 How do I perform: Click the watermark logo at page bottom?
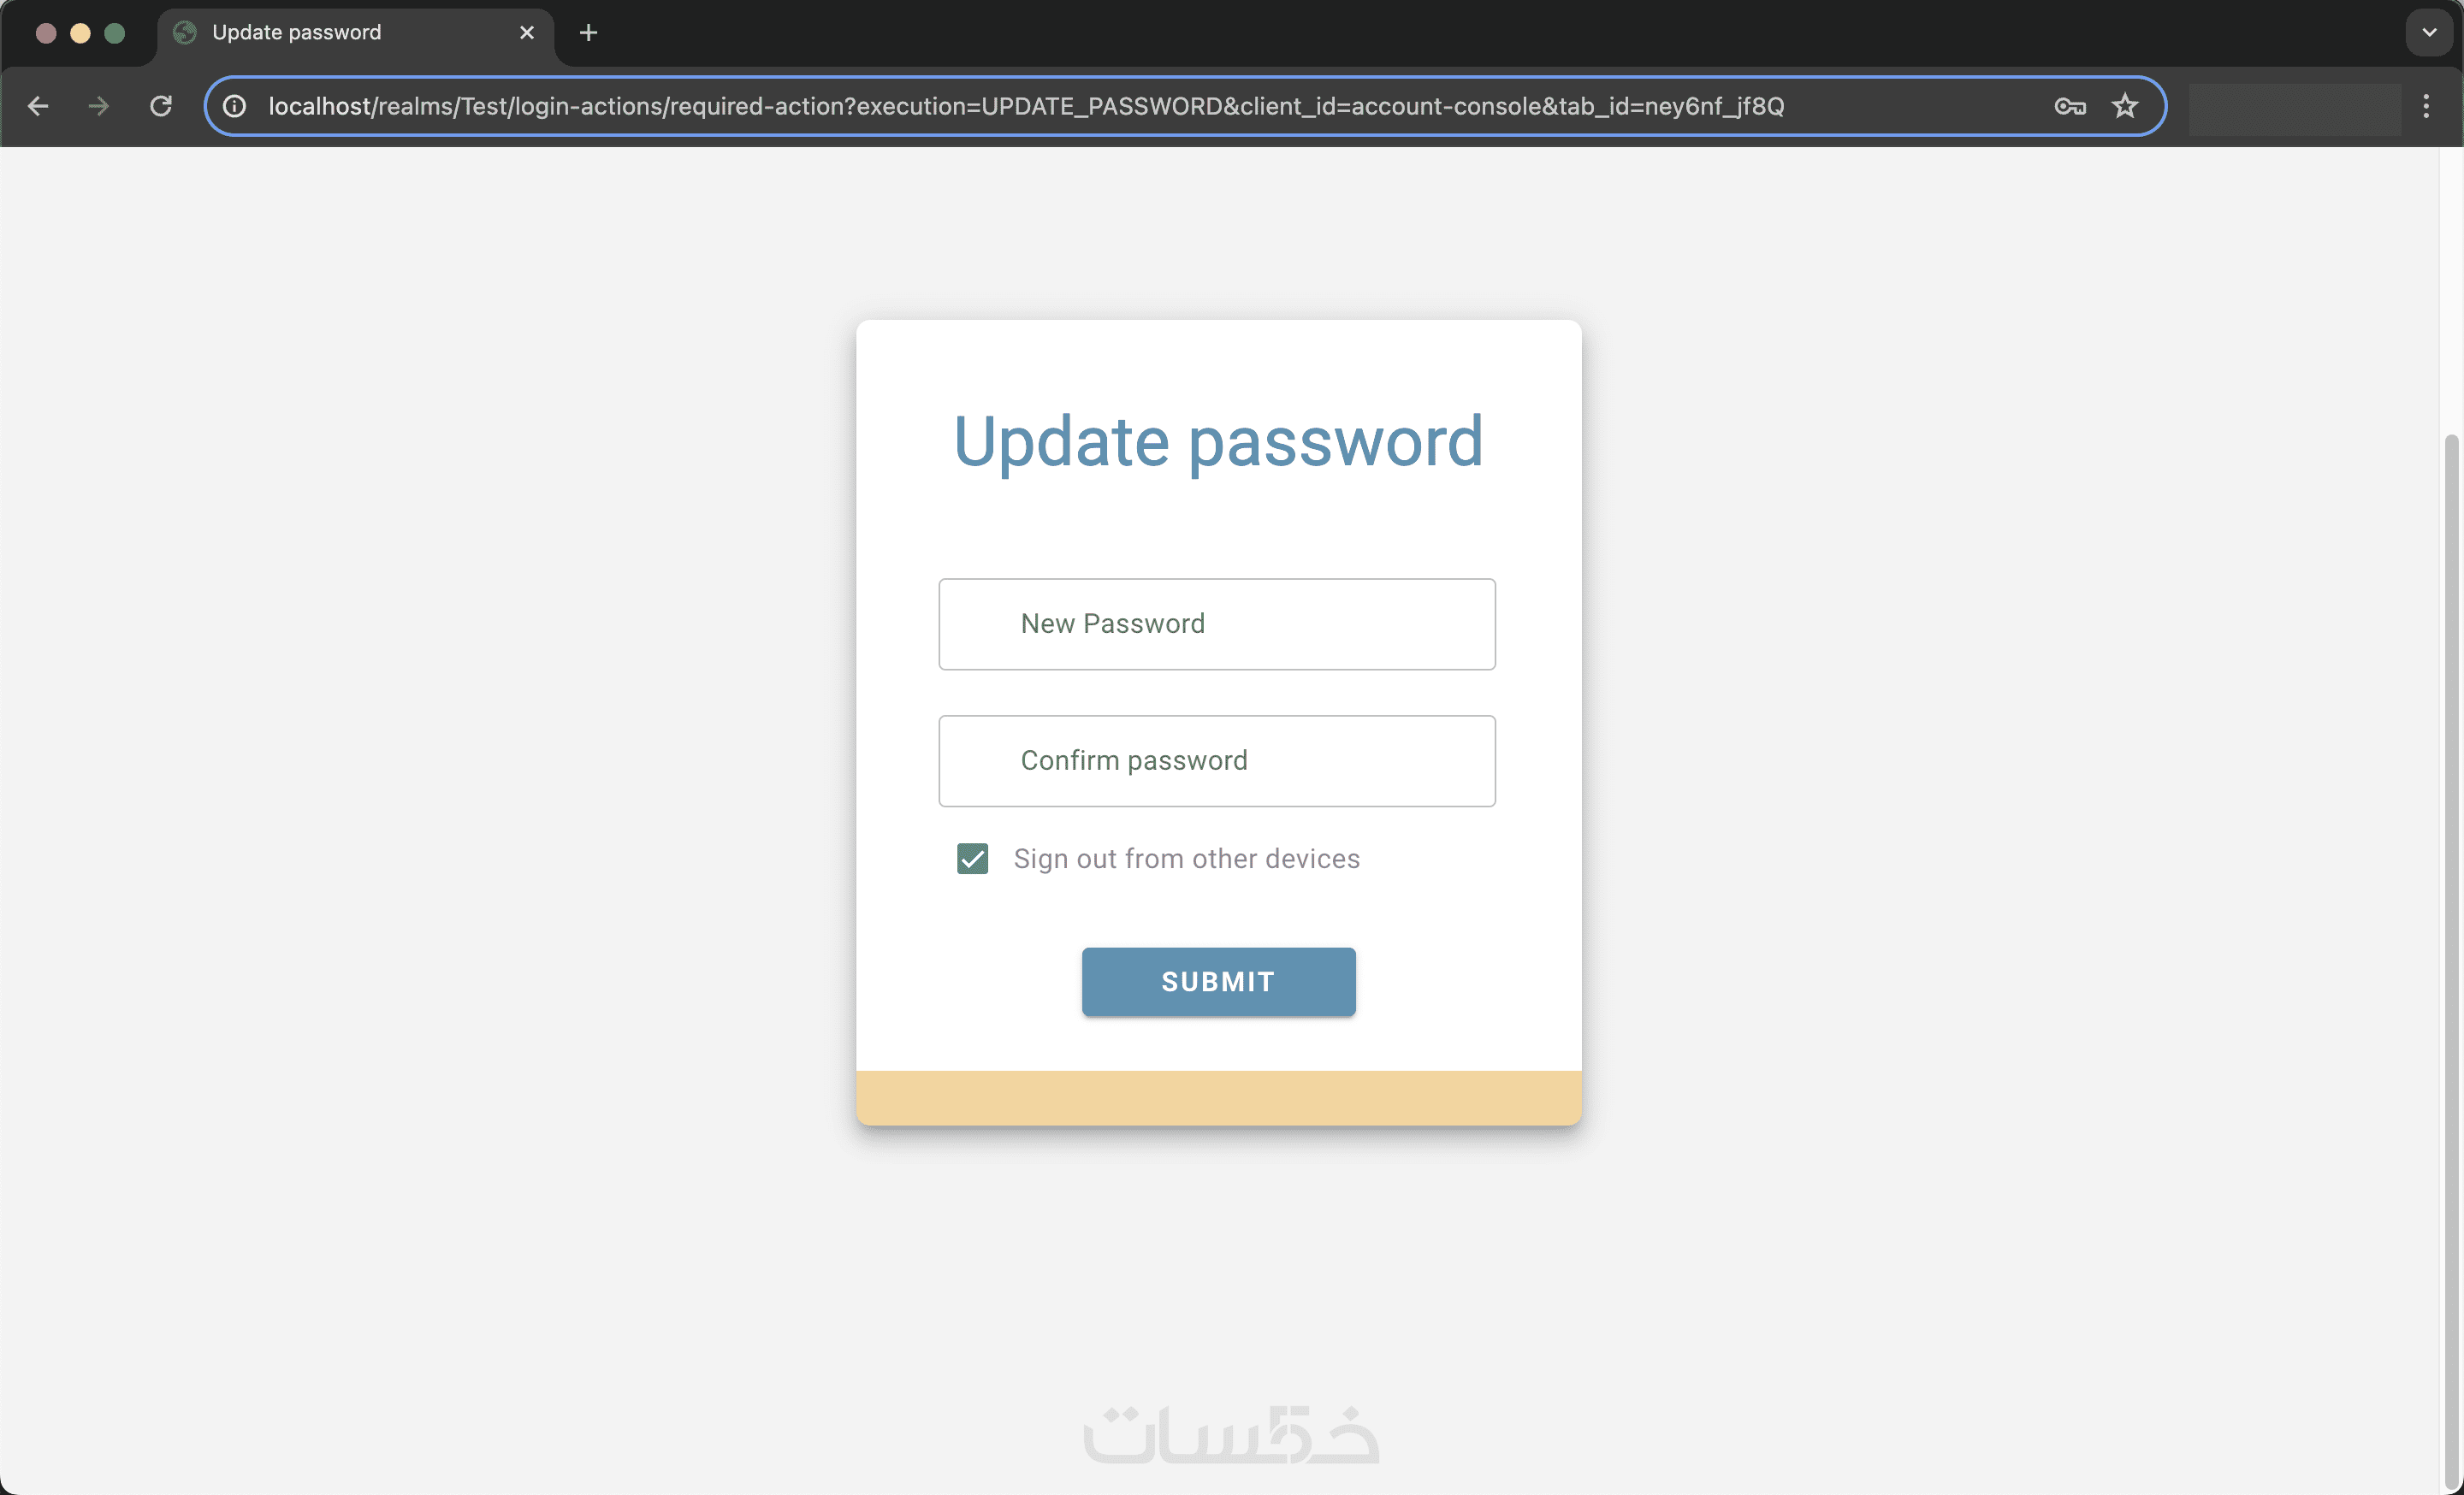pos(1232,1434)
